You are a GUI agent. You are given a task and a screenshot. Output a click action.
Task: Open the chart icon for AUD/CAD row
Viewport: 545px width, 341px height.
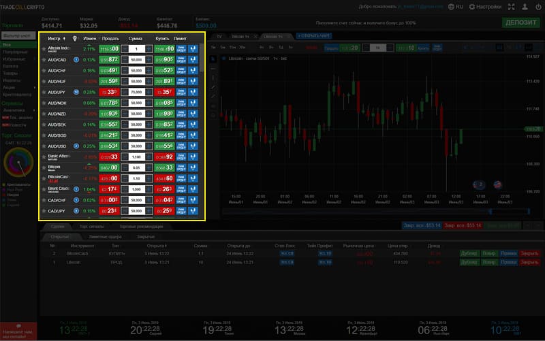click(x=193, y=60)
